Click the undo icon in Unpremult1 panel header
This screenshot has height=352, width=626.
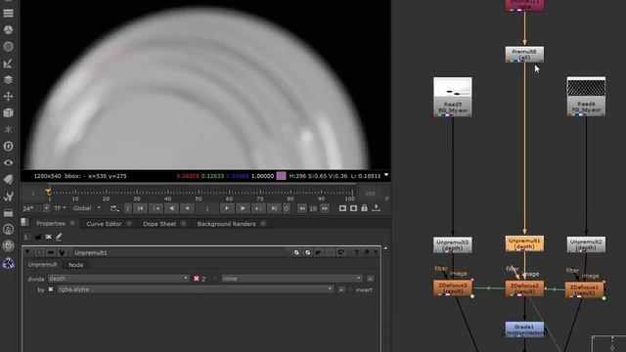coord(318,252)
